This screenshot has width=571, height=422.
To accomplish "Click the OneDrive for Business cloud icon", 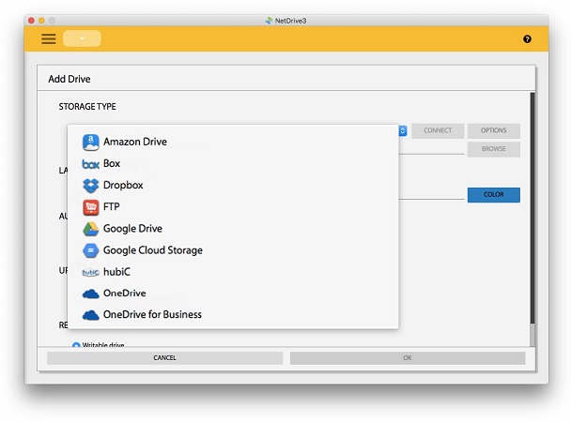I will click(91, 315).
